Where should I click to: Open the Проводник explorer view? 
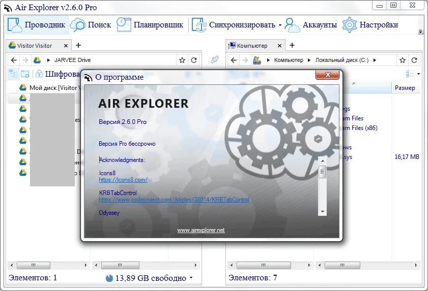click(37, 25)
